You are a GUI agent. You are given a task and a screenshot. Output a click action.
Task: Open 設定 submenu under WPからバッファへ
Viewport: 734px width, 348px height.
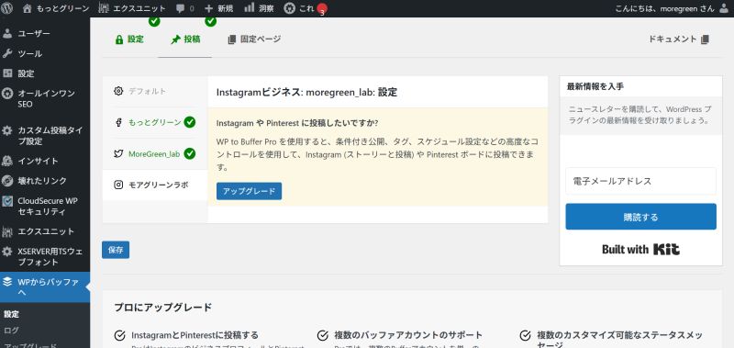(11, 314)
